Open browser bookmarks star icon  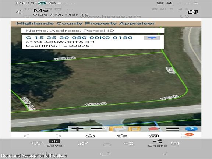pos(122,136)
